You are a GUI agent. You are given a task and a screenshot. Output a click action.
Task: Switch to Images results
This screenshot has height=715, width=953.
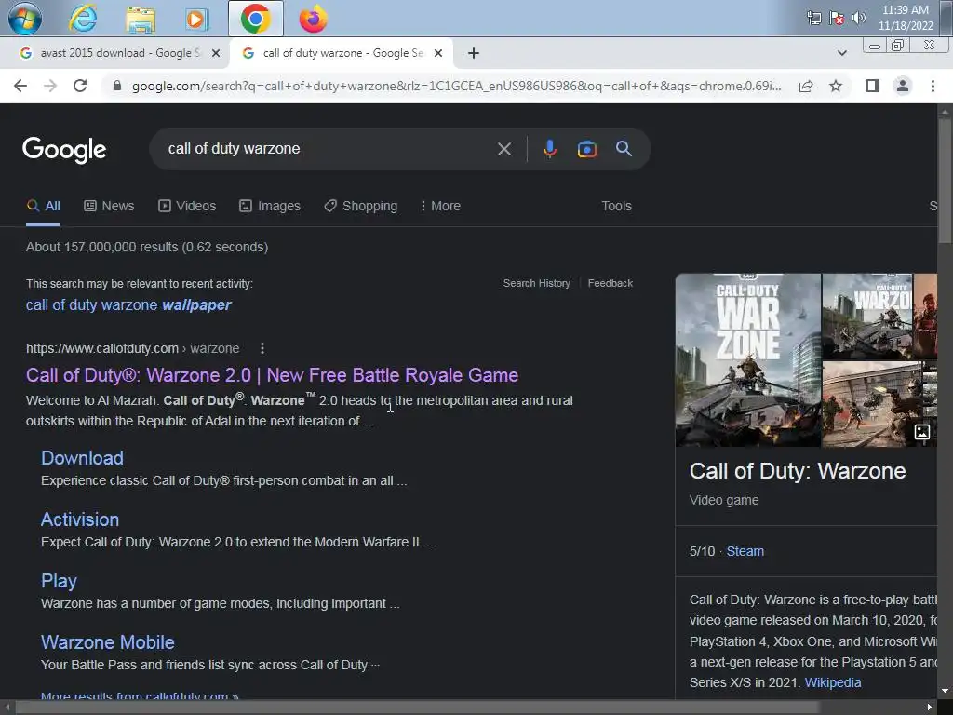pyautogui.click(x=270, y=206)
